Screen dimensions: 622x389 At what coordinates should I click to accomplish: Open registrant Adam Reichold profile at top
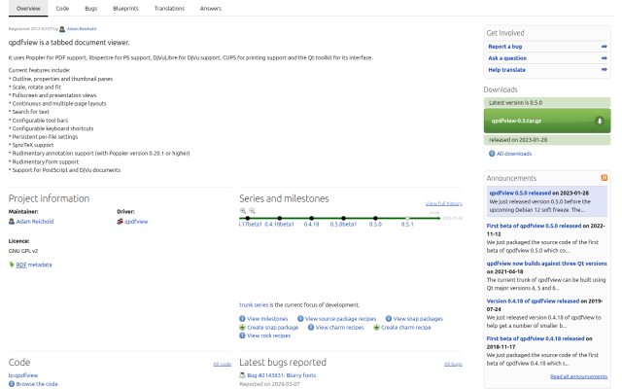pyautogui.click(x=82, y=28)
